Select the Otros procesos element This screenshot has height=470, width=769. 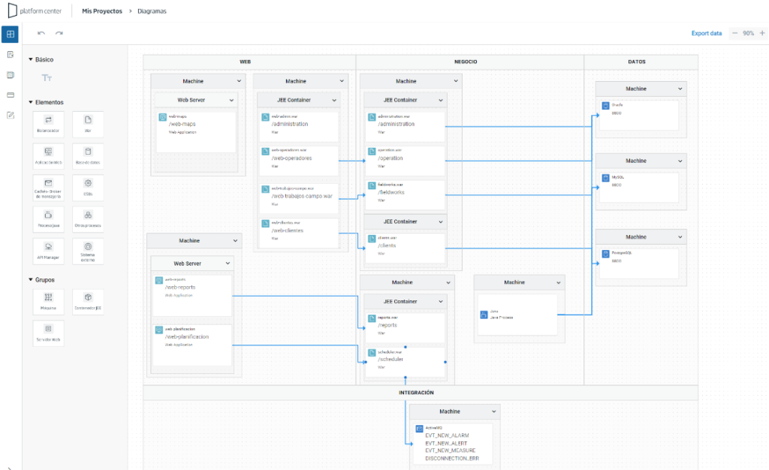click(x=88, y=219)
